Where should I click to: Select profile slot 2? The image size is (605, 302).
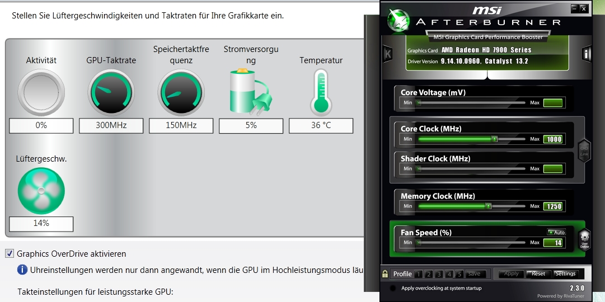point(429,274)
